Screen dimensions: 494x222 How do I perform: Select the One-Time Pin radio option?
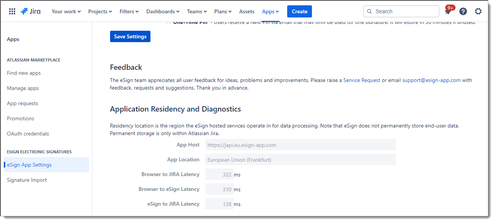coord(168,22)
